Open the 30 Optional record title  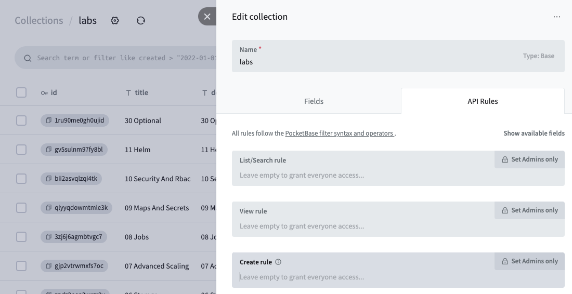(x=142, y=121)
